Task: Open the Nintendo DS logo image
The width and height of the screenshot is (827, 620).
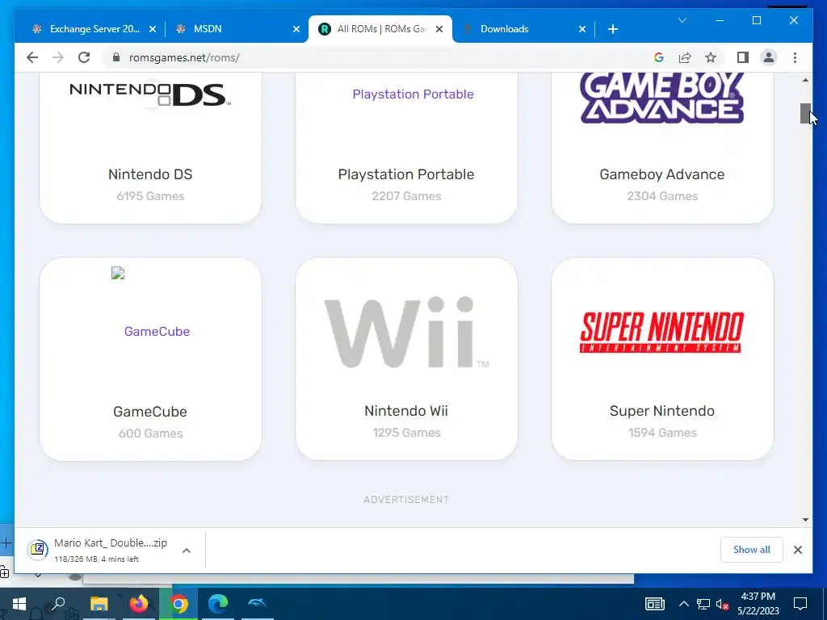Action: point(150,94)
